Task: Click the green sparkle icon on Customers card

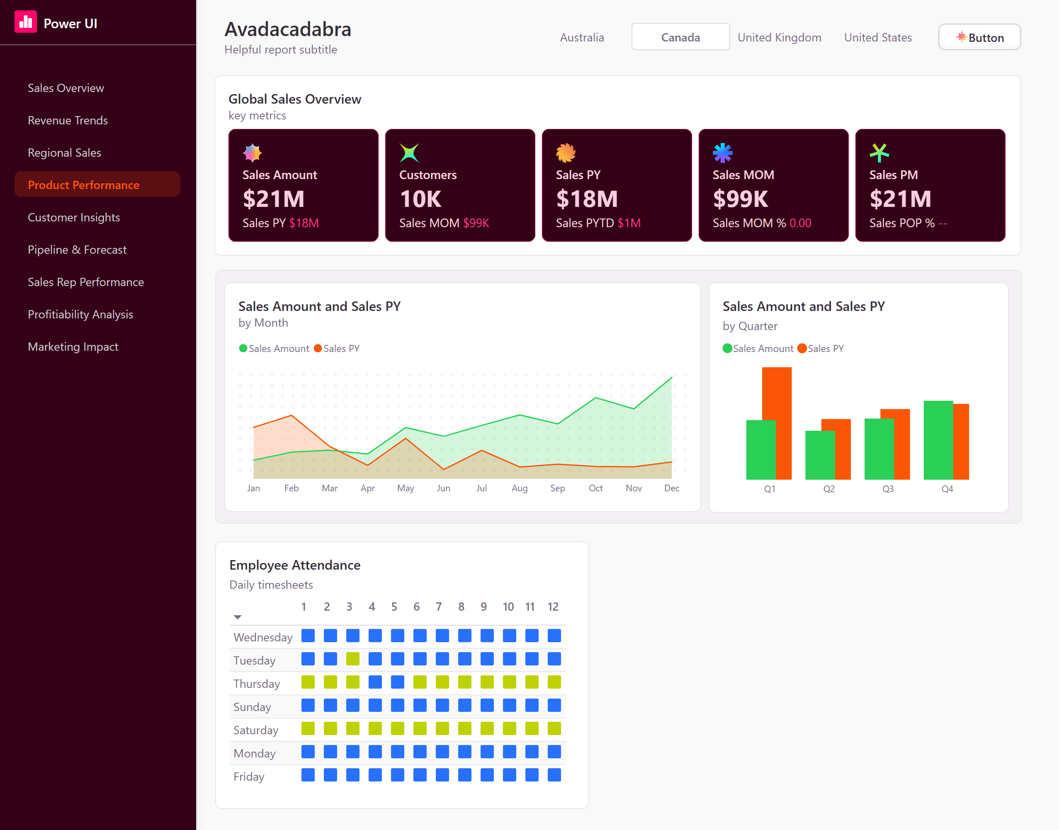Action: click(x=409, y=153)
